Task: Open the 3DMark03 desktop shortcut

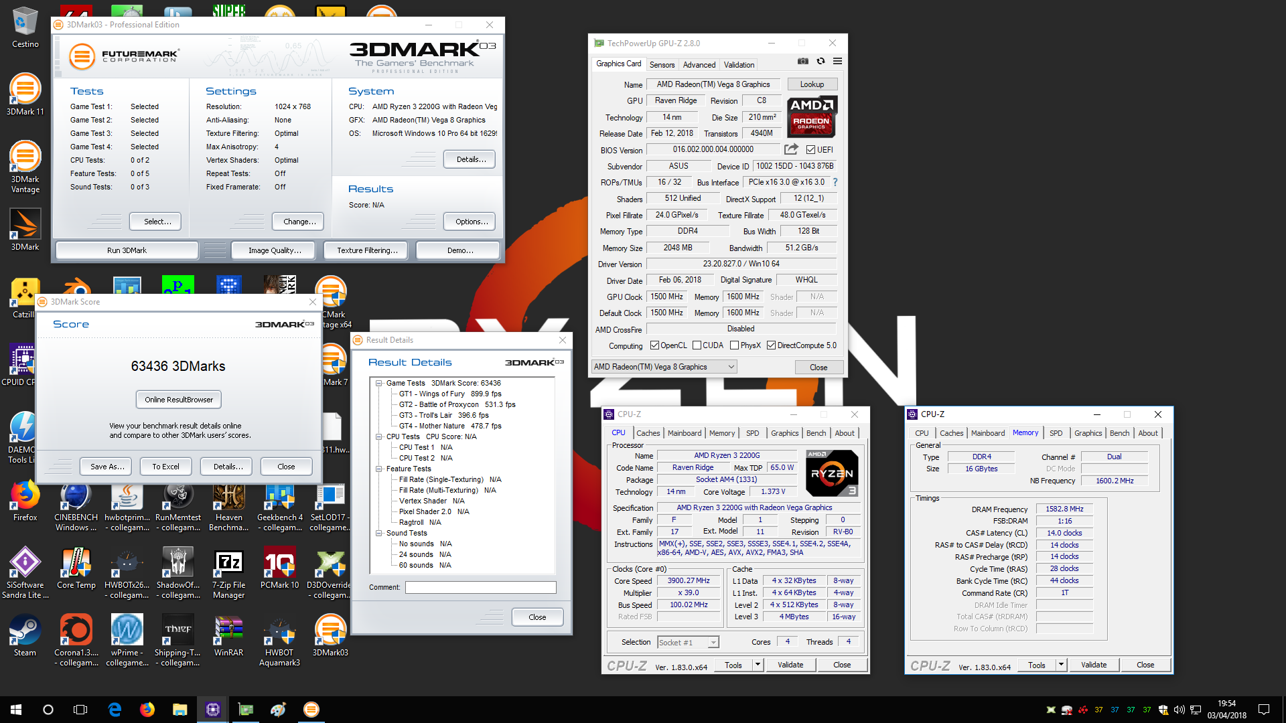Action: (330, 636)
